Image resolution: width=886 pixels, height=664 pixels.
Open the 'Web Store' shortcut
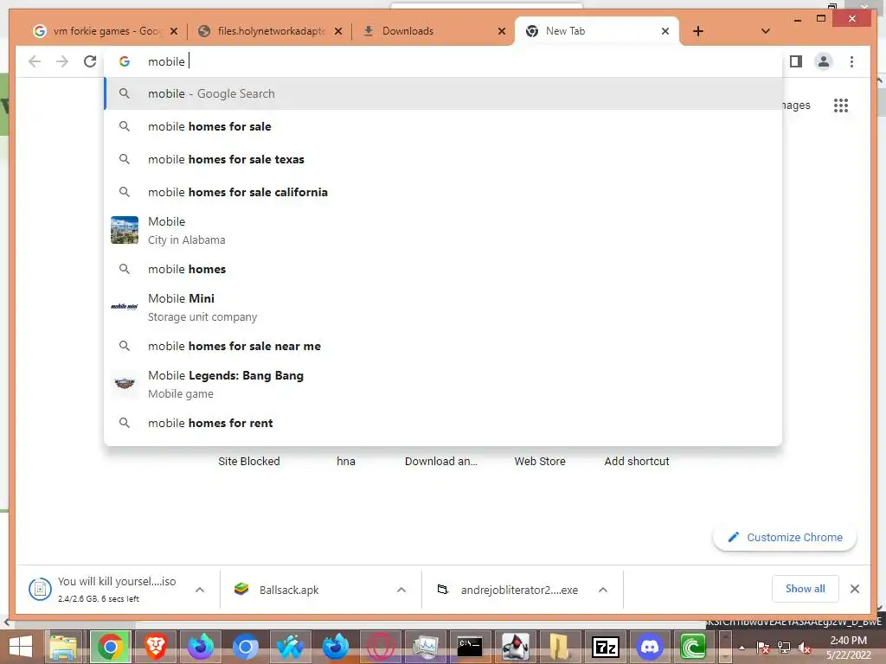click(x=540, y=461)
